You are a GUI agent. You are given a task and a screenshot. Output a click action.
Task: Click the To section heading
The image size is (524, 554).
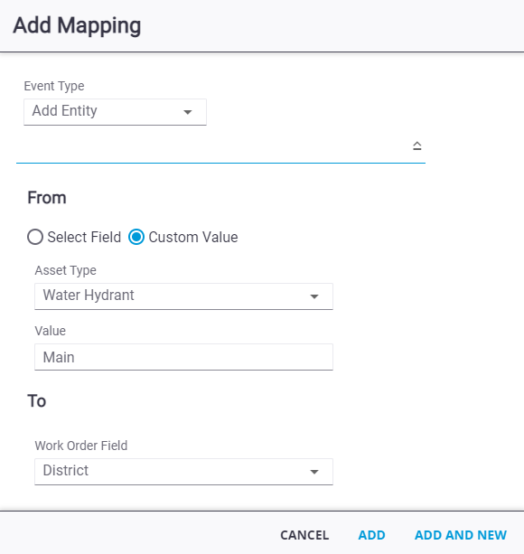(37, 401)
